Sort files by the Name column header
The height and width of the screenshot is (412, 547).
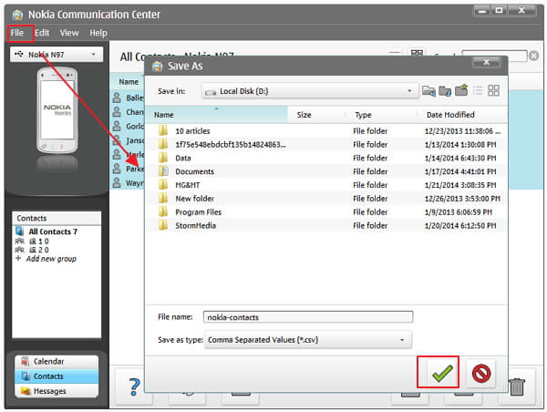(x=217, y=115)
